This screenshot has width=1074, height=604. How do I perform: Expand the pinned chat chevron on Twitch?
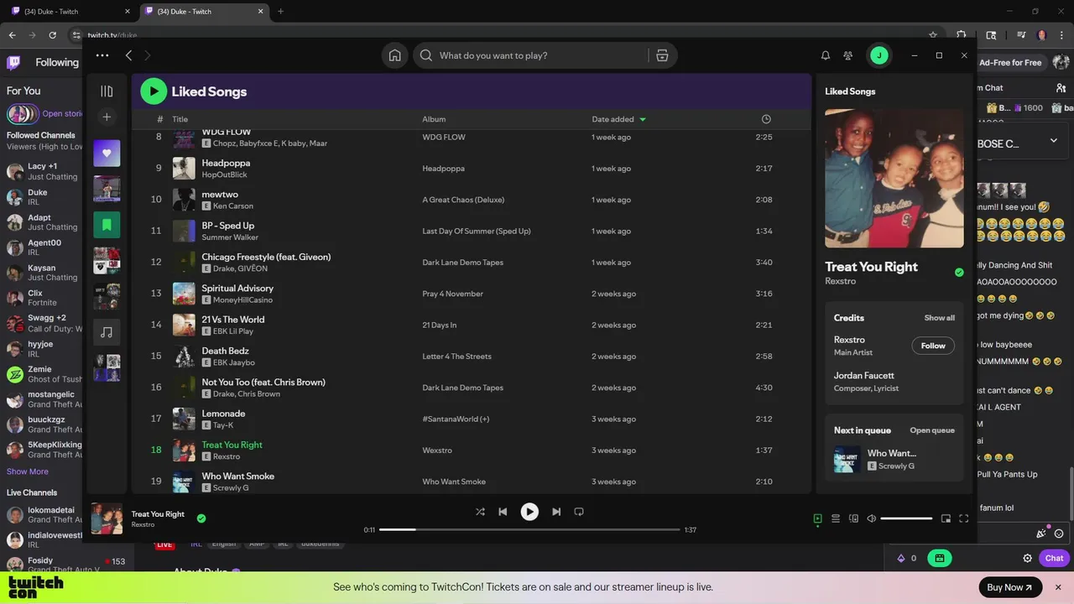coord(1054,140)
